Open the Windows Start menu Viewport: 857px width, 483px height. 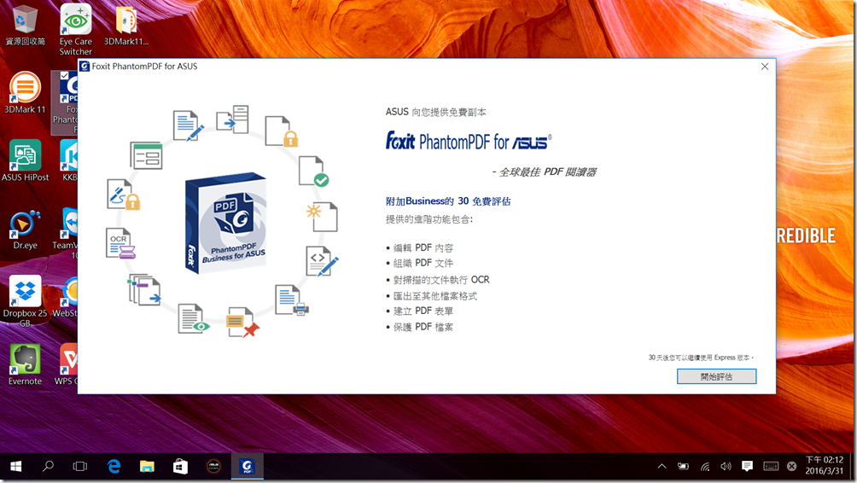point(16,466)
